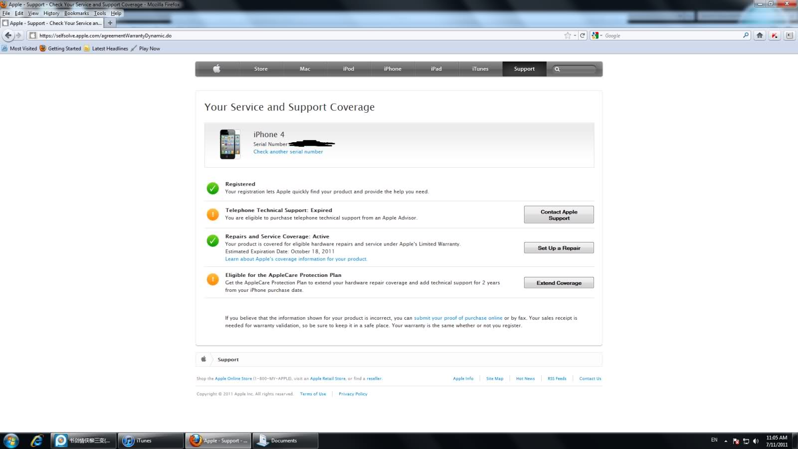Click Set Up a Repair button
The image size is (798, 449).
pos(559,248)
